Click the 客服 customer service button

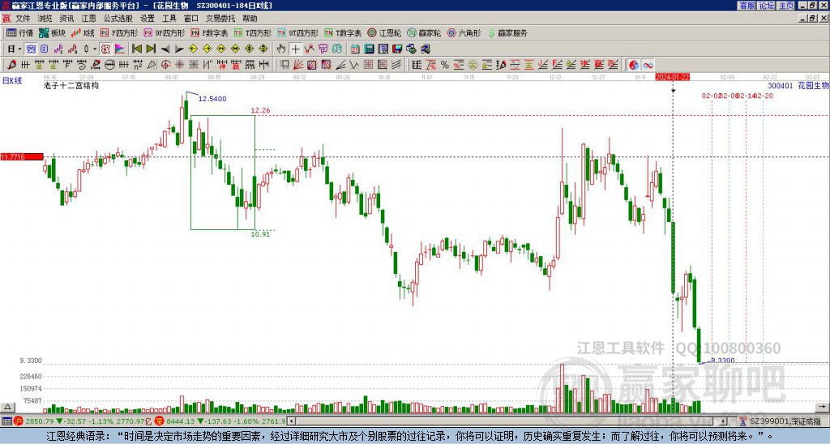(x=747, y=6)
